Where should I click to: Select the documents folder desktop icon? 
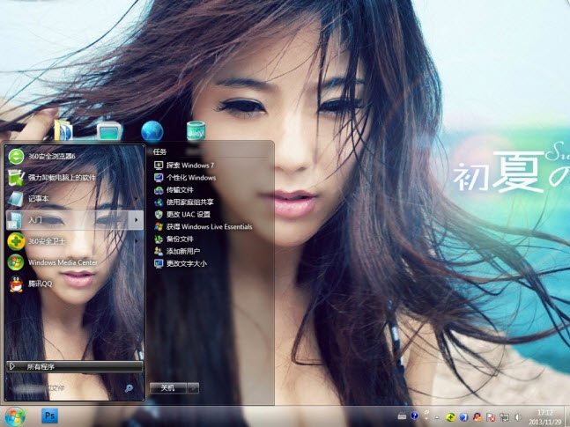point(63,130)
